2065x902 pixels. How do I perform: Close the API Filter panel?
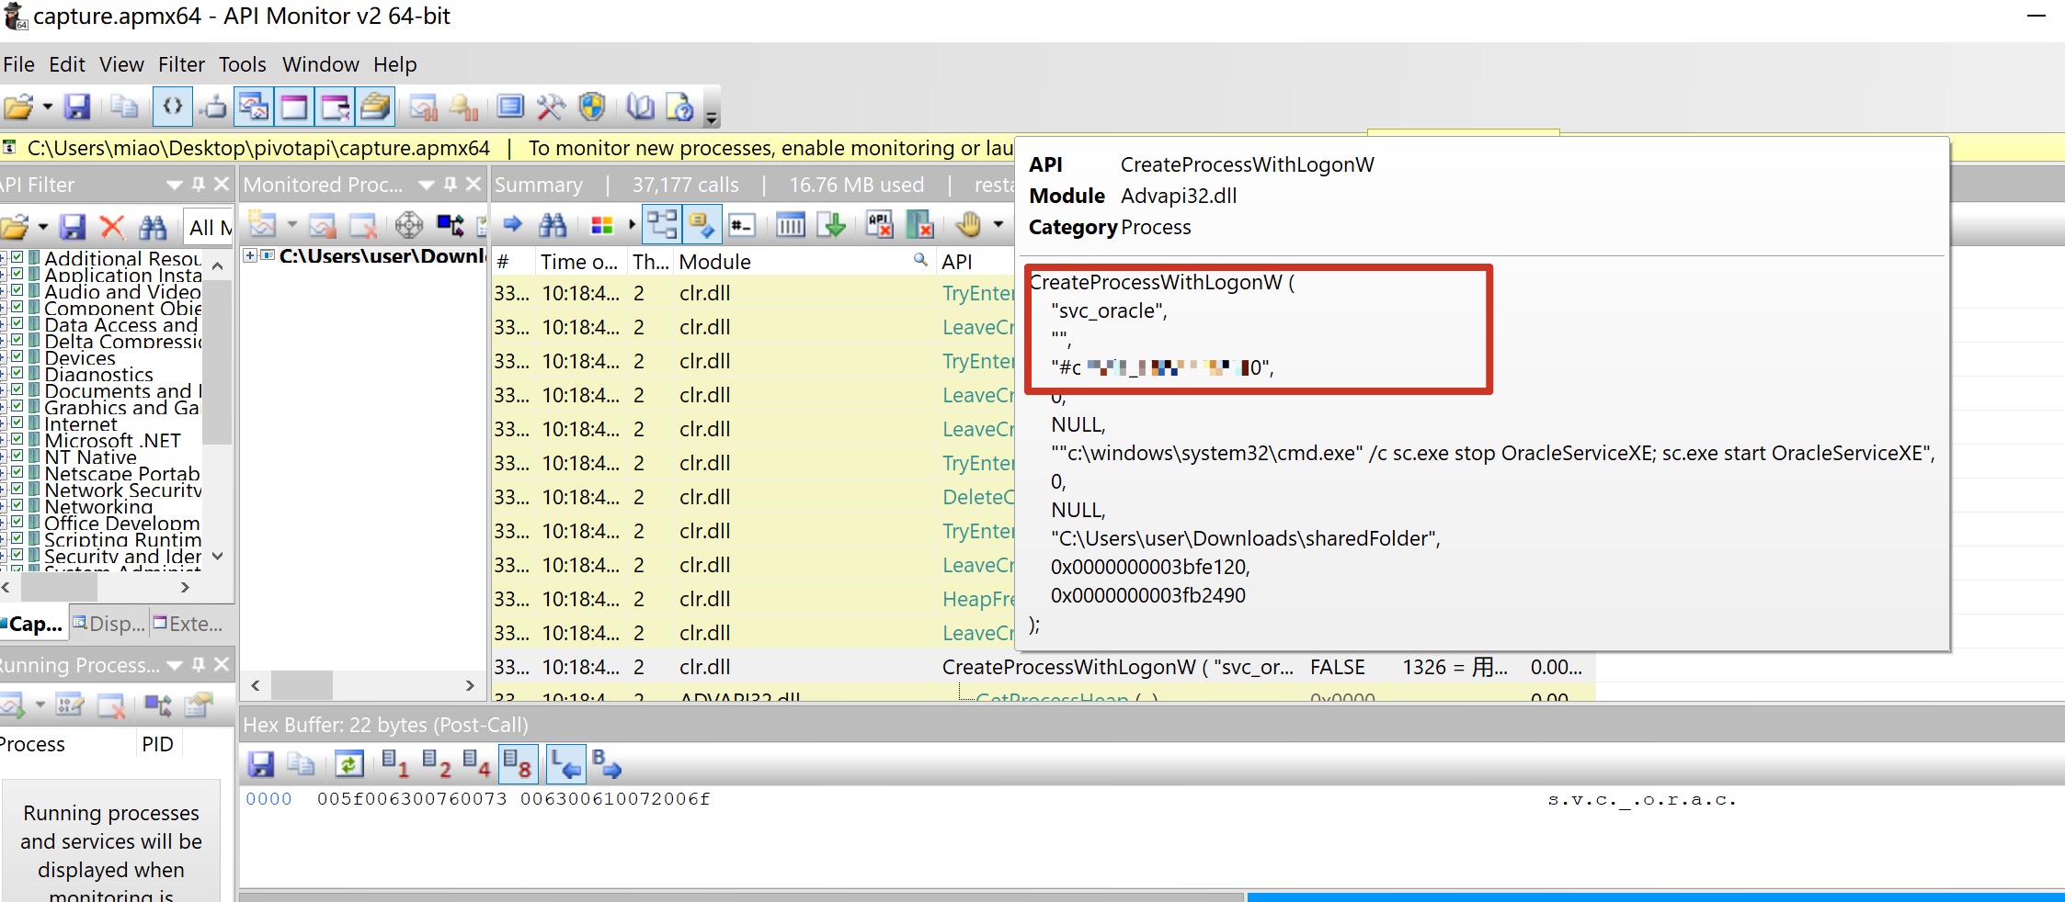pos(221,185)
